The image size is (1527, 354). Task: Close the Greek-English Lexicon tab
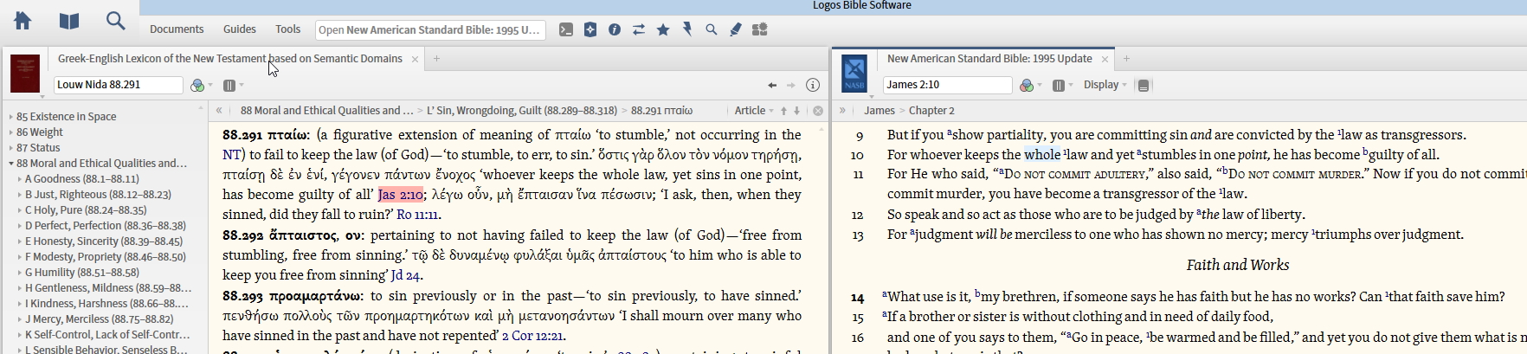(415, 59)
